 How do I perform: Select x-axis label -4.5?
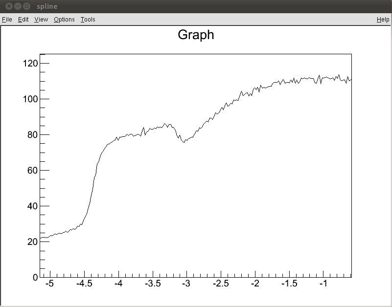tap(84, 284)
